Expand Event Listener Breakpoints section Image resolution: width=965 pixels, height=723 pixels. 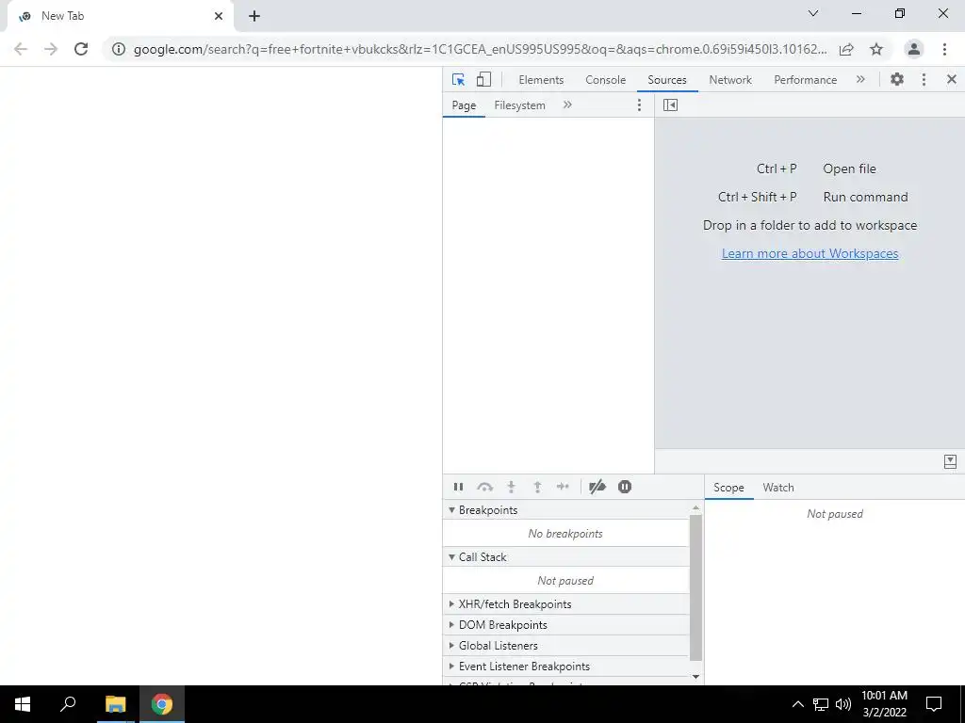(566, 667)
